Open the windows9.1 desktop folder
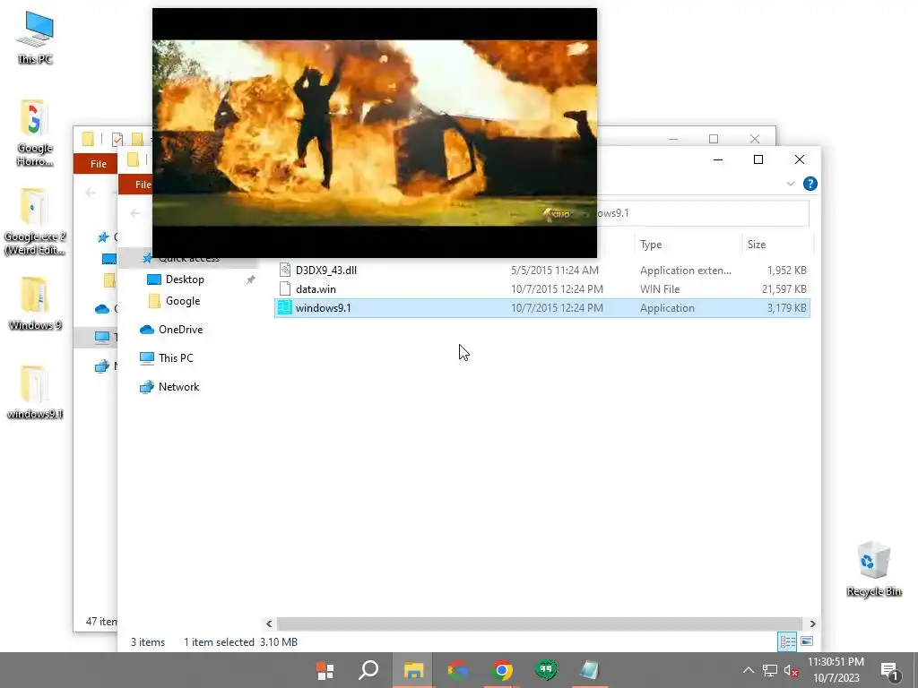Viewport: 918px width, 688px height. [35, 391]
